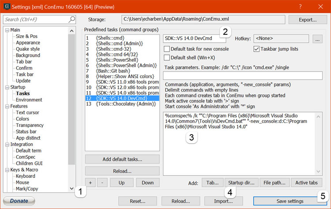331x209 pixels.
Task: Click the Task parameters input field
Action: (x=243, y=75)
